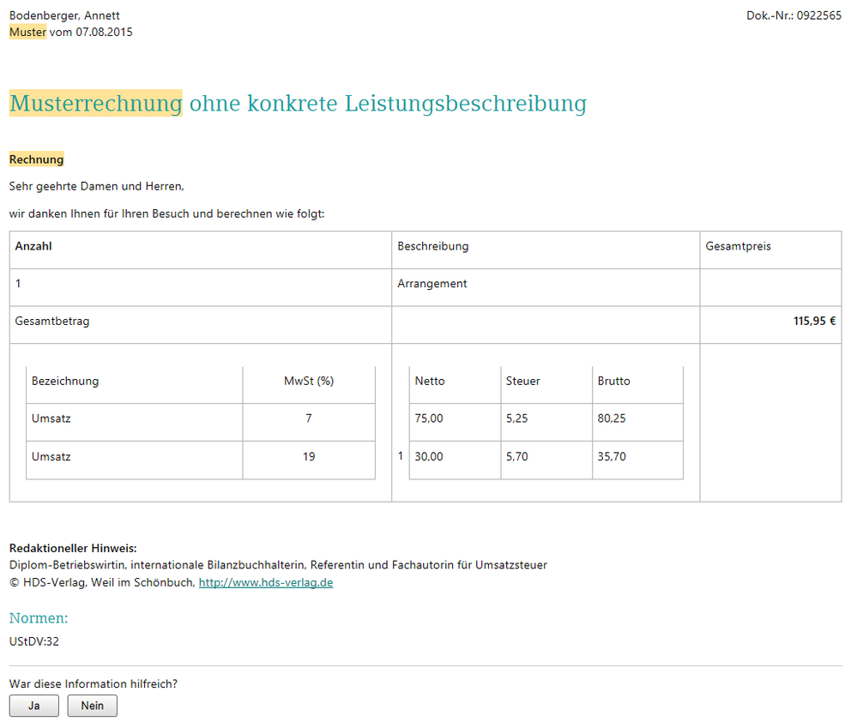Click the Normen: section heading
Screen dimensions: 857x728
click(39, 618)
